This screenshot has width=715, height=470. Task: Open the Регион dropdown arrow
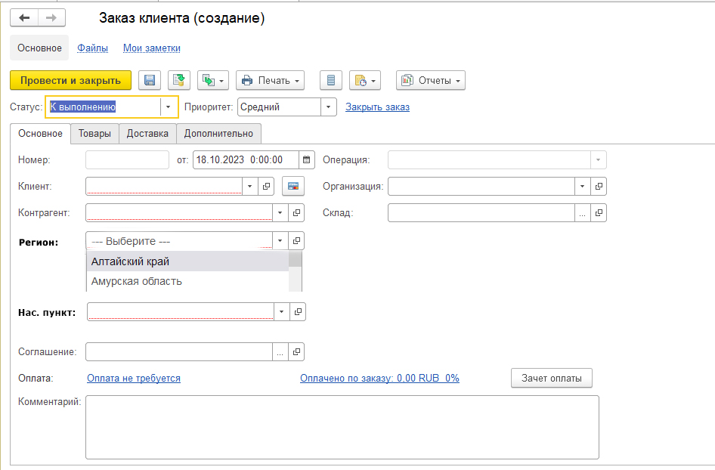click(280, 241)
